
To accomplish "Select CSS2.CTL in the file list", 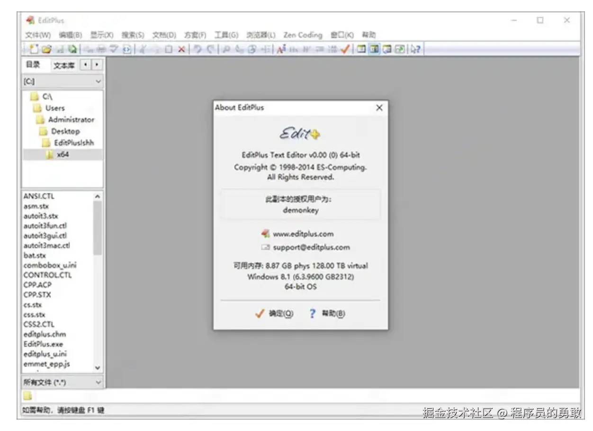I will tap(39, 324).
